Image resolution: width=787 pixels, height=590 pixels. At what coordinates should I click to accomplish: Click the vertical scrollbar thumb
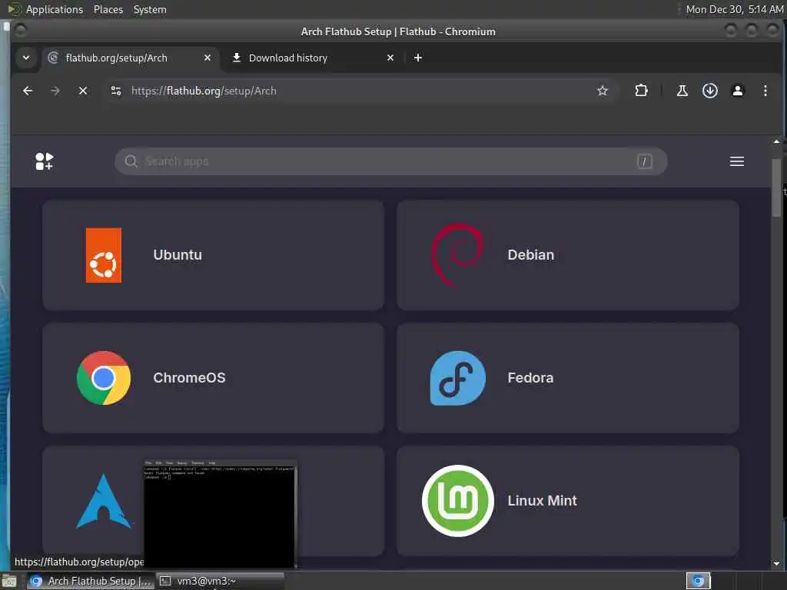click(x=776, y=188)
